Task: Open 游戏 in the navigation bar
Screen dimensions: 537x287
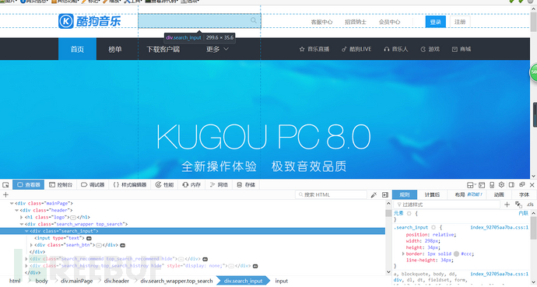Action: point(430,49)
